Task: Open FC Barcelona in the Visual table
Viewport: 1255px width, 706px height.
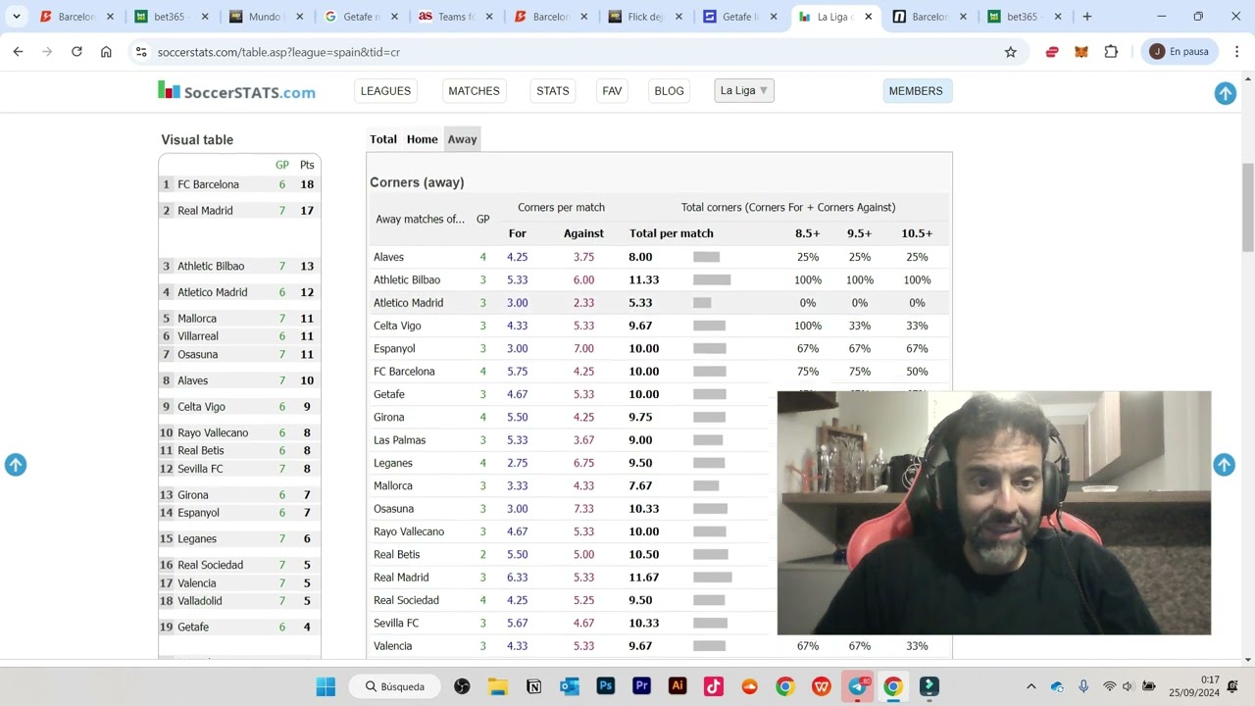Action: click(x=208, y=184)
